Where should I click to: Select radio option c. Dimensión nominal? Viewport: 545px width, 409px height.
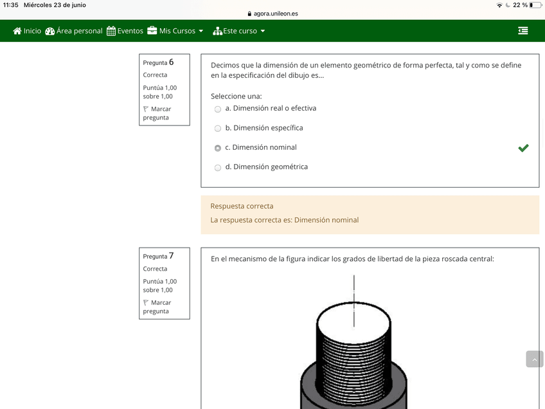coord(218,148)
